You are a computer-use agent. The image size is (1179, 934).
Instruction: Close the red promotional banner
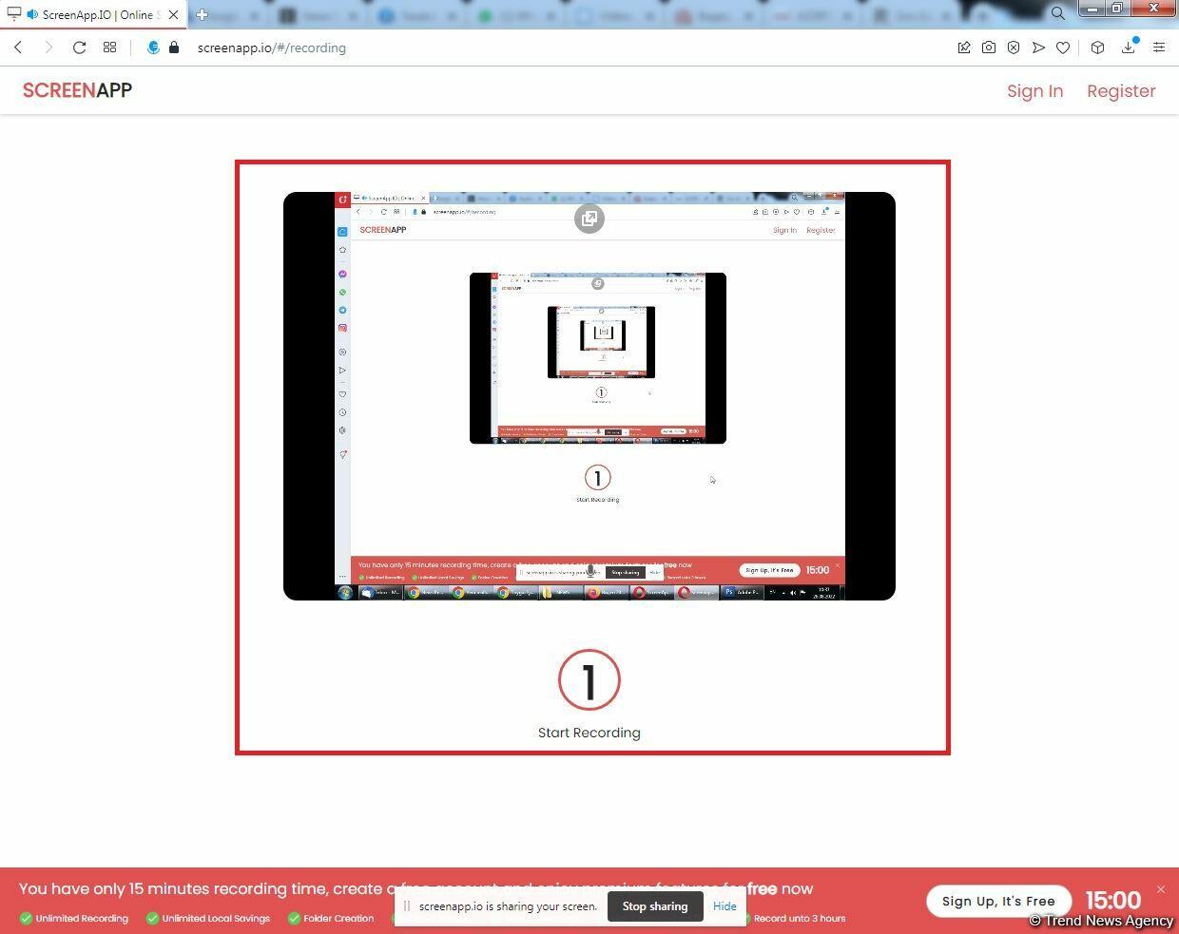pos(1160,889)
